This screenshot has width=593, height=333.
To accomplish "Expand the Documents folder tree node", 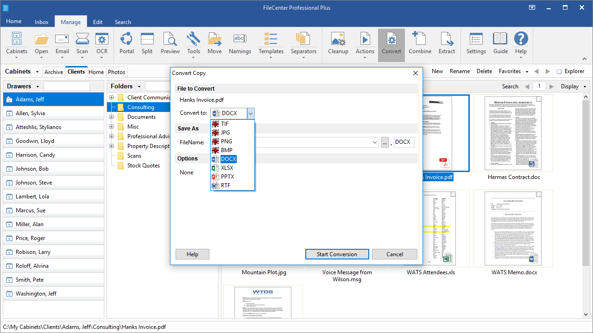I will coord(112,117).
